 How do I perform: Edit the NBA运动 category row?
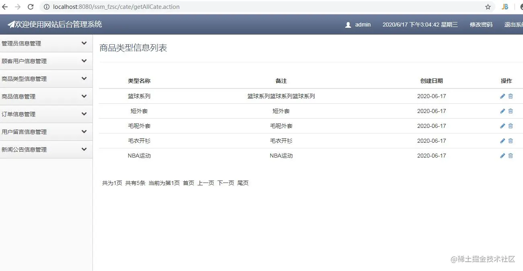502,156
